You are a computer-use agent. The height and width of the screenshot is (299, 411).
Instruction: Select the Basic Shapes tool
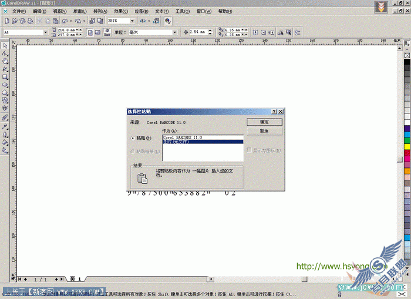5,100
